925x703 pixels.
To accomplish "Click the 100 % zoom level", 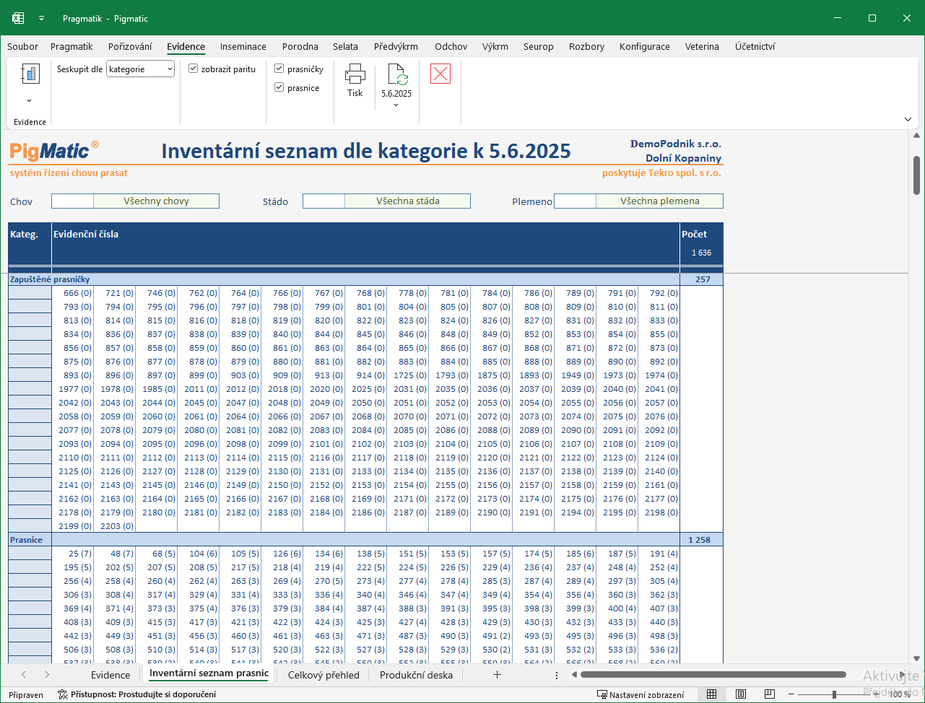I will pos(900,694).
